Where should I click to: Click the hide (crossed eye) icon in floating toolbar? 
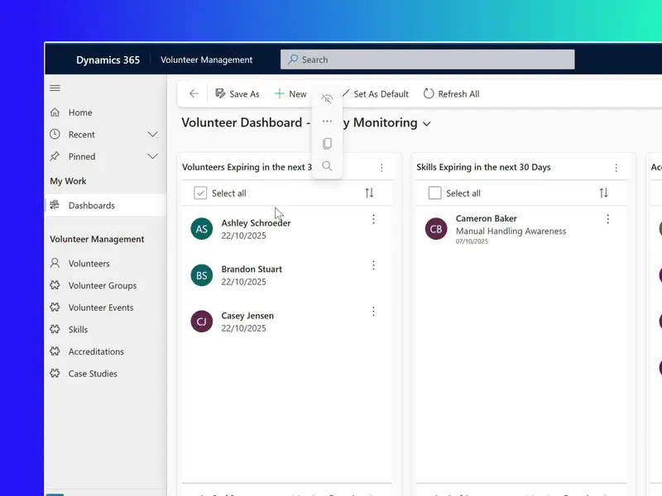click(327, 99)
